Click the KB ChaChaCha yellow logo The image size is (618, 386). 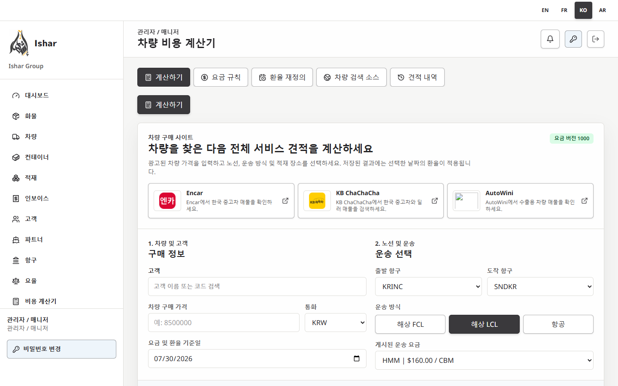coord(317,201)
